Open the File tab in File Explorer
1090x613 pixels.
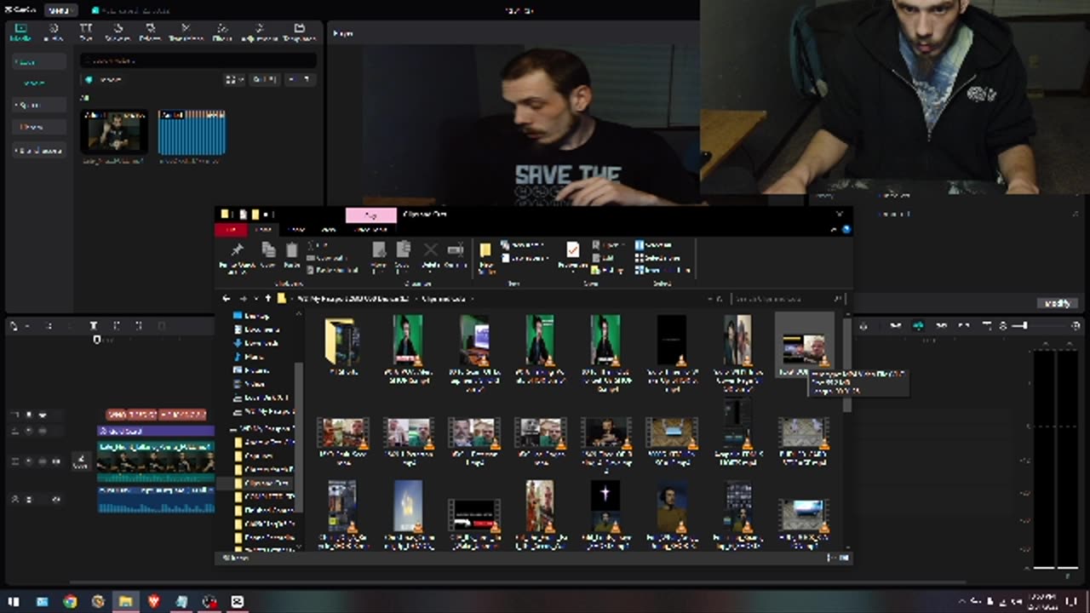pyautogui.click(x=231, y=230)
